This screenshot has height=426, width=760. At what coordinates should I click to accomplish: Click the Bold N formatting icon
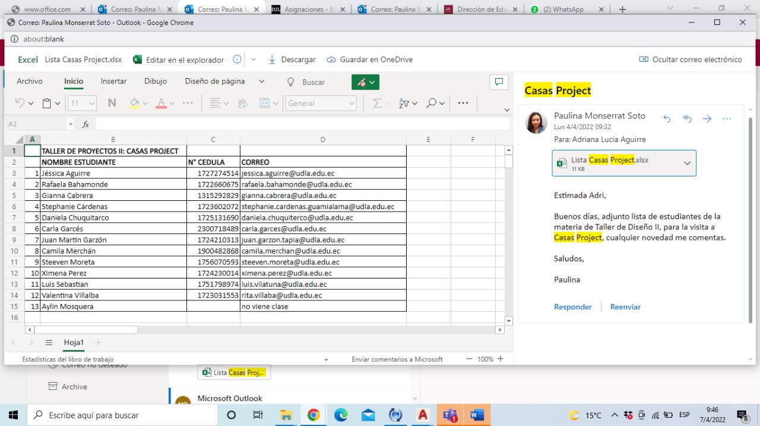coord(112,103)
